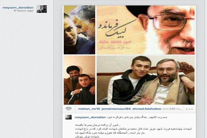Click the last visible caption line at the bottom
207x138 pixels.
[x=88, y=137]
